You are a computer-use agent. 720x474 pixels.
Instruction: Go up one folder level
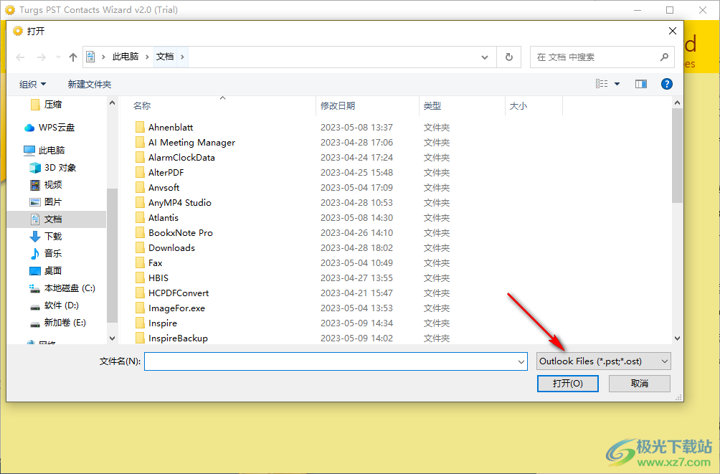73,57
